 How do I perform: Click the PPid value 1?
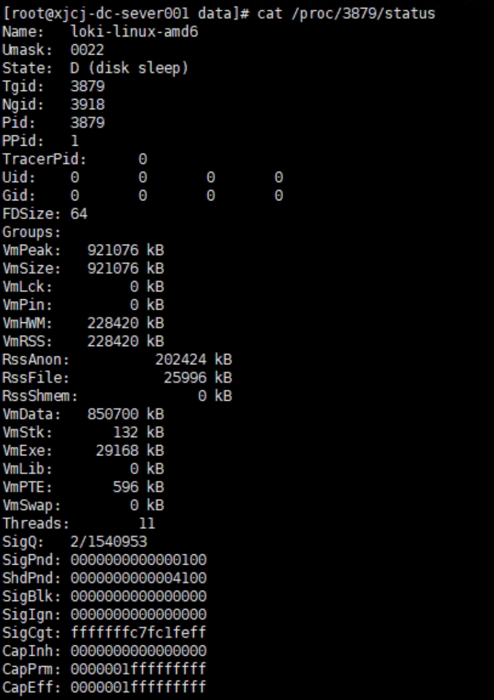click(x=75, y=141)
